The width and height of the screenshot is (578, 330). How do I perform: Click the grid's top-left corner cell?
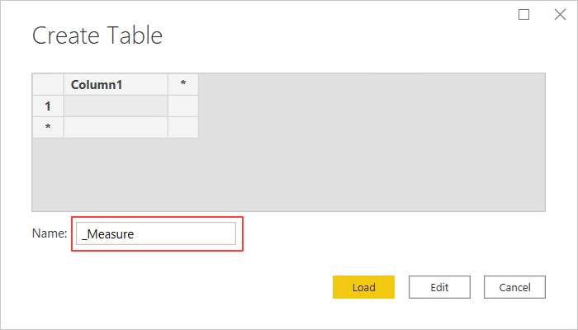coord(48,84)
